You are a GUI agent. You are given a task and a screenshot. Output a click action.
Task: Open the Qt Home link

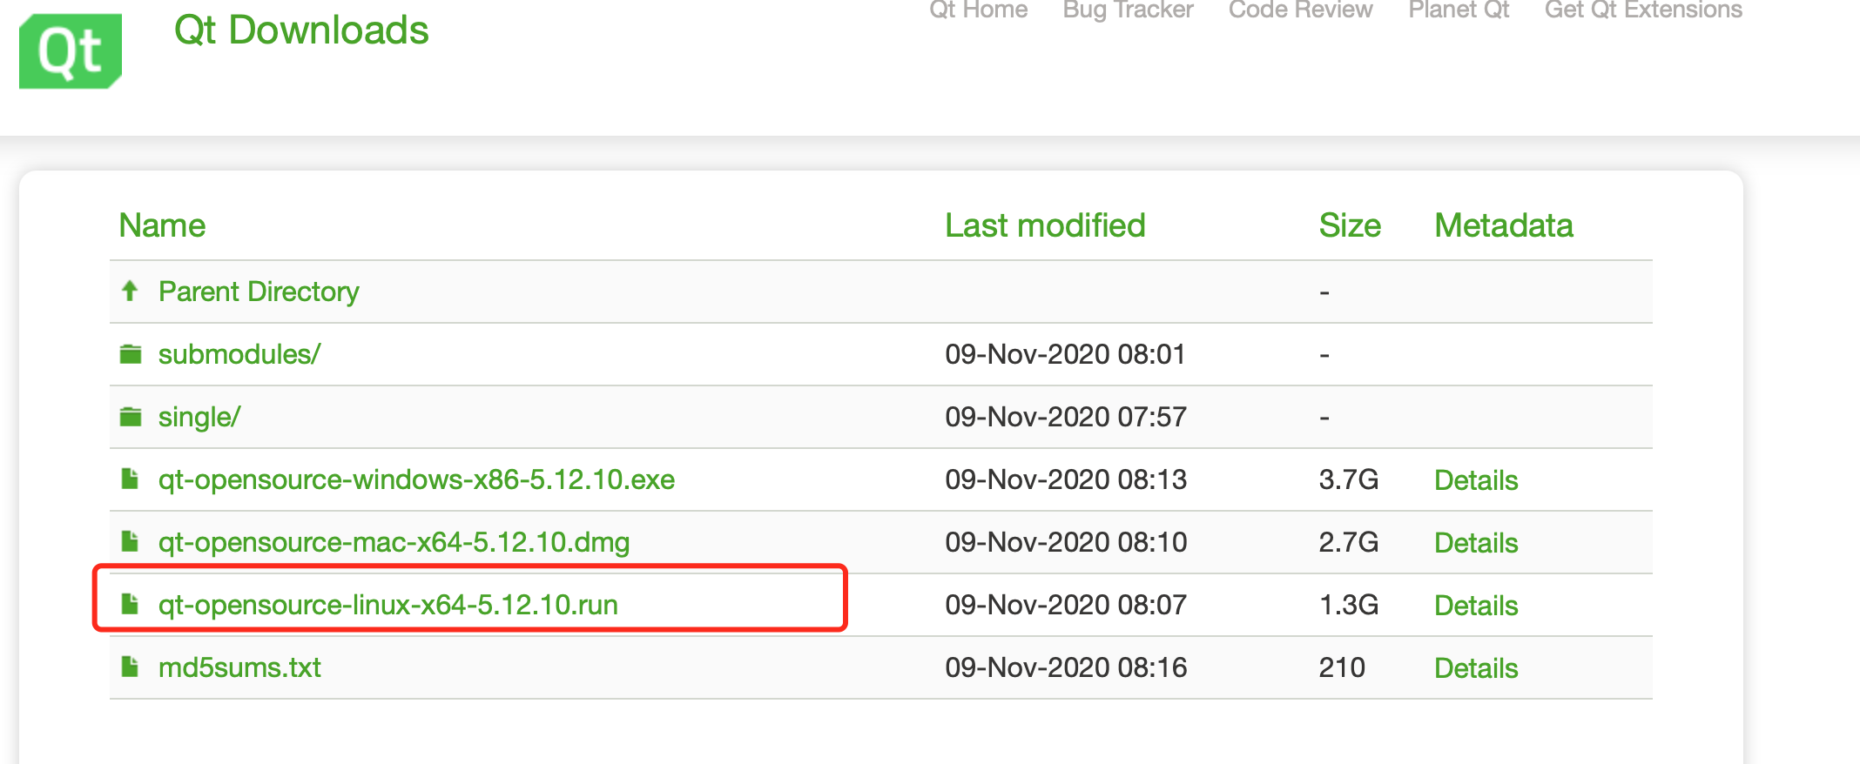[x=979, y=10]
